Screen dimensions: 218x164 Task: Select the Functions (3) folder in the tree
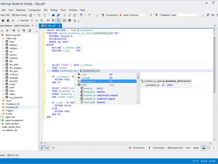coord(12,107)
